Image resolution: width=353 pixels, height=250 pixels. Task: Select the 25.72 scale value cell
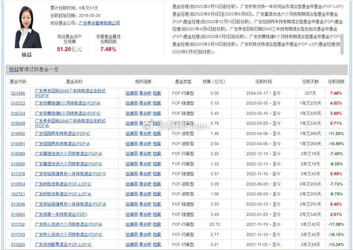pos(214,224)
